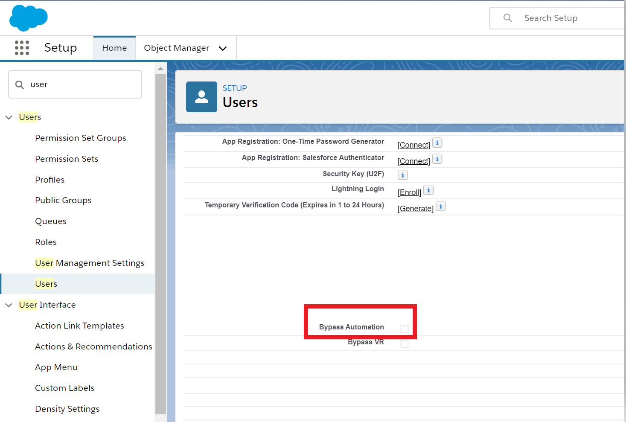This screenshot has height=422, width=626.
Task: Open info icon for Security Key (U2F)
Action: [403, 175]
